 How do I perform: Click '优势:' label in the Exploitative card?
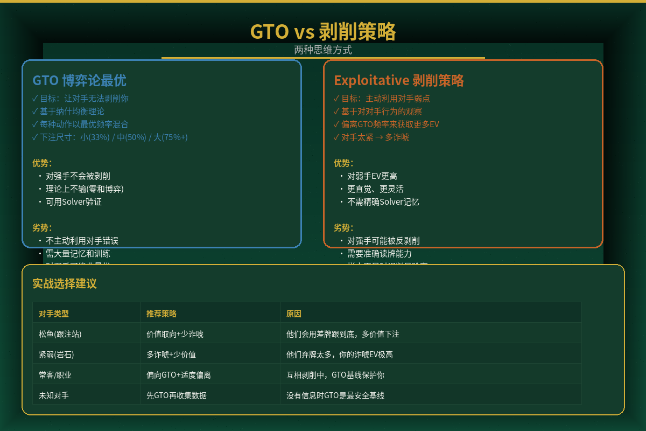343,163
